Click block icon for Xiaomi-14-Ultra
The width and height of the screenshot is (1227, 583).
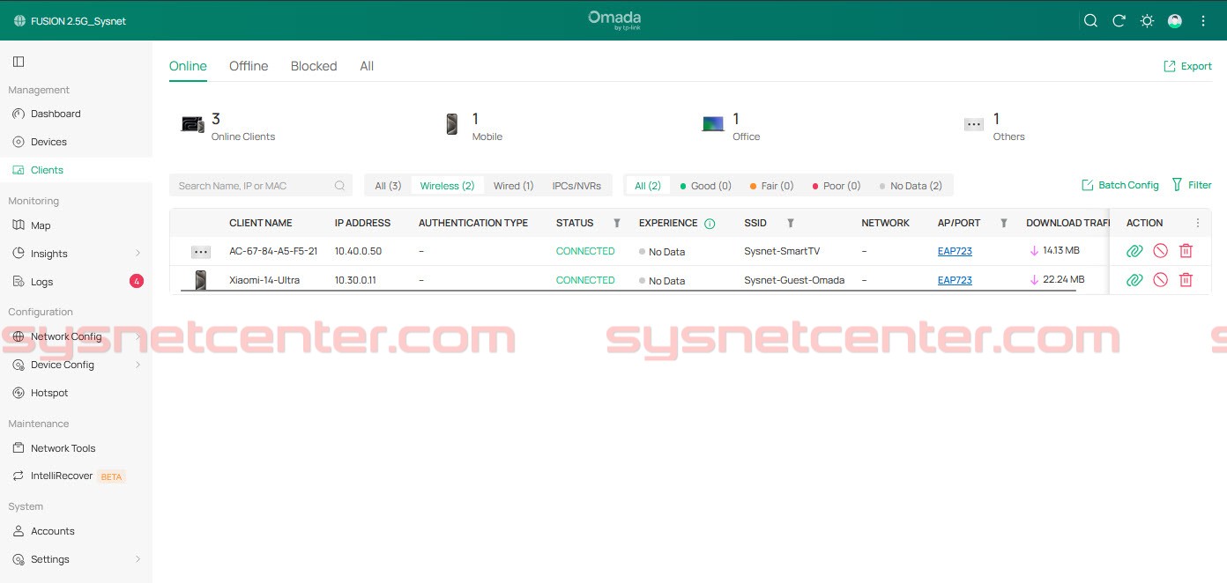1160,280
